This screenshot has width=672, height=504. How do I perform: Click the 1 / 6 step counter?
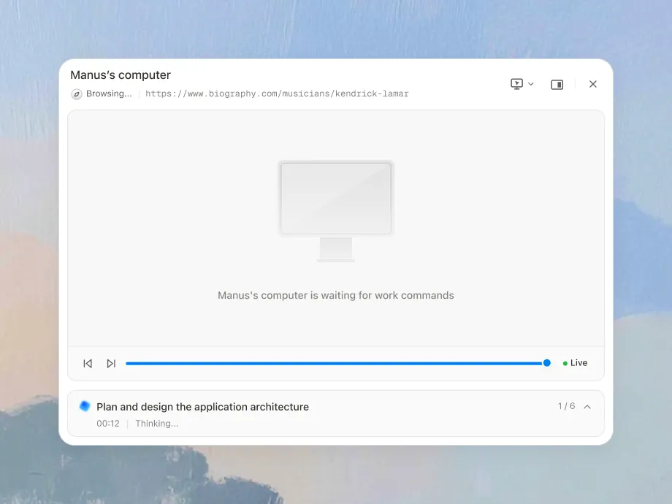[x=566, y=406]
